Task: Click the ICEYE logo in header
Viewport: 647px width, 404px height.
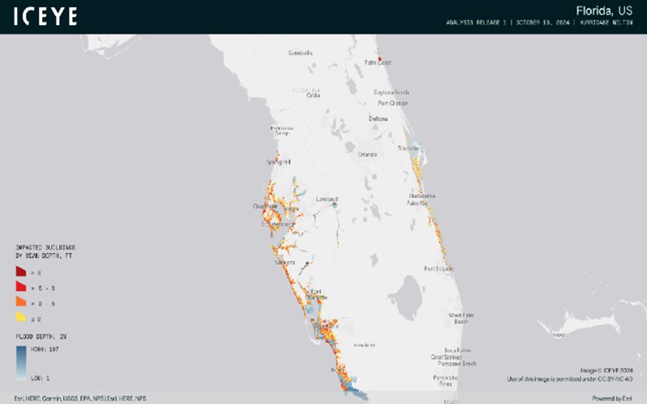Action: pos(45,16)
